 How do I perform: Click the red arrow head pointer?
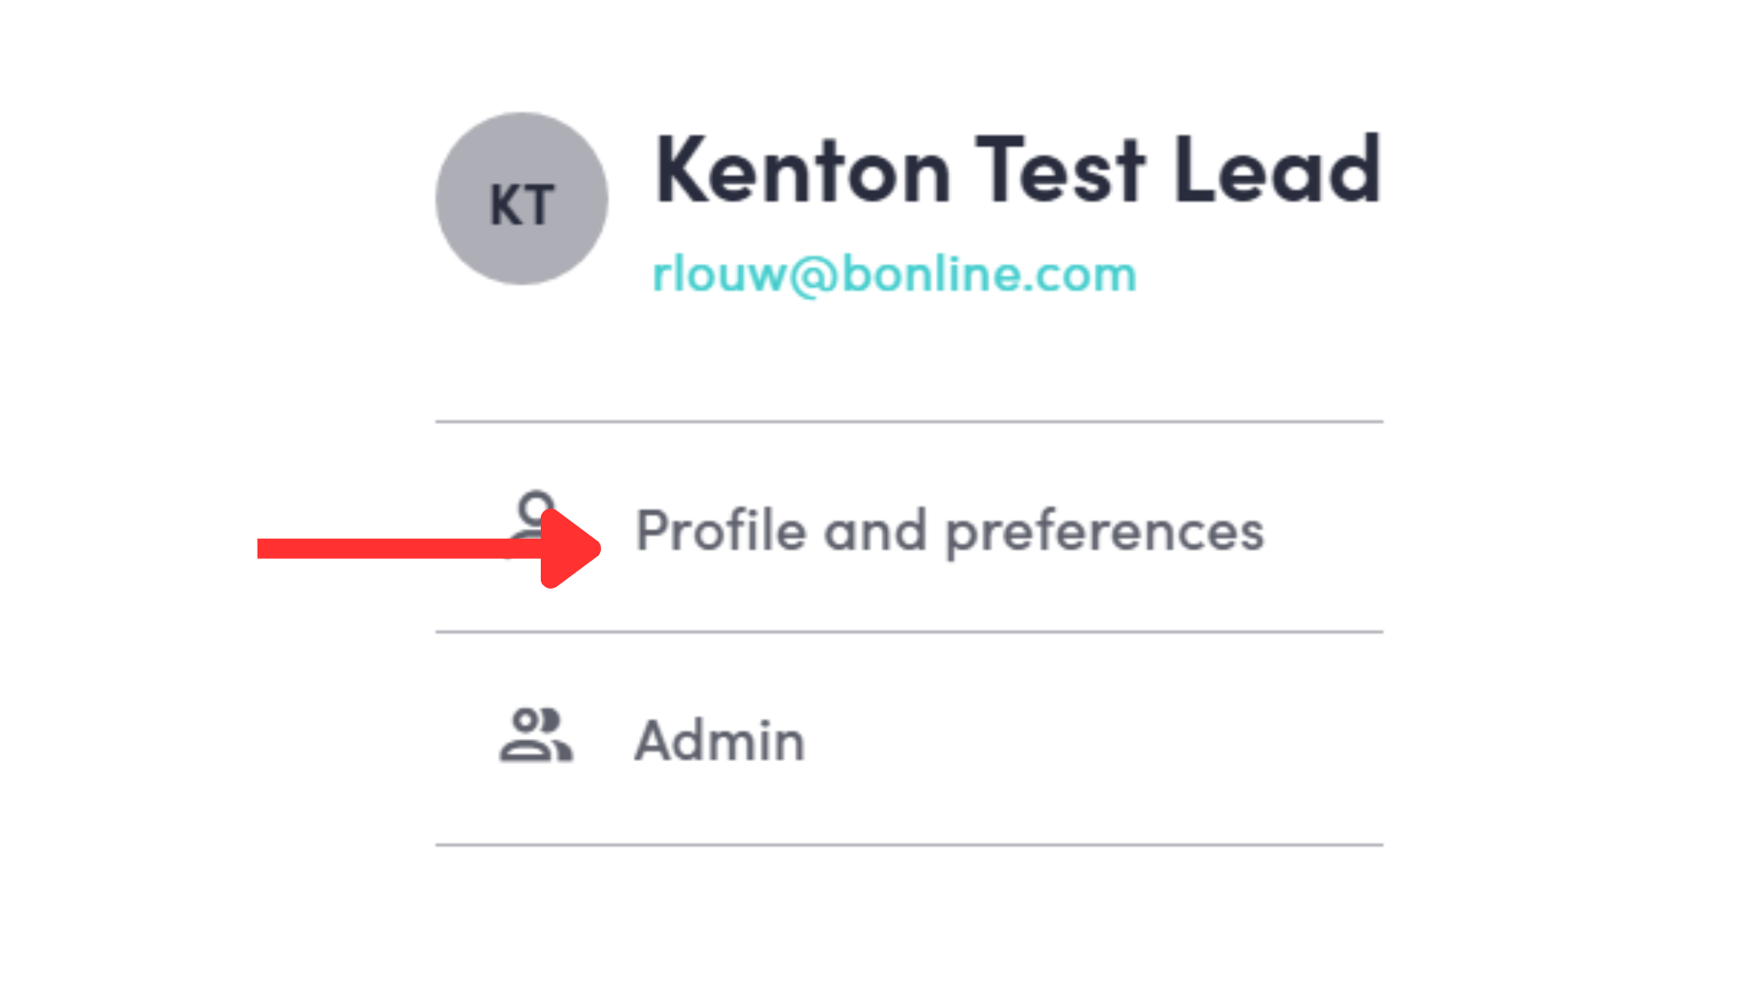(x=570, y=548)
